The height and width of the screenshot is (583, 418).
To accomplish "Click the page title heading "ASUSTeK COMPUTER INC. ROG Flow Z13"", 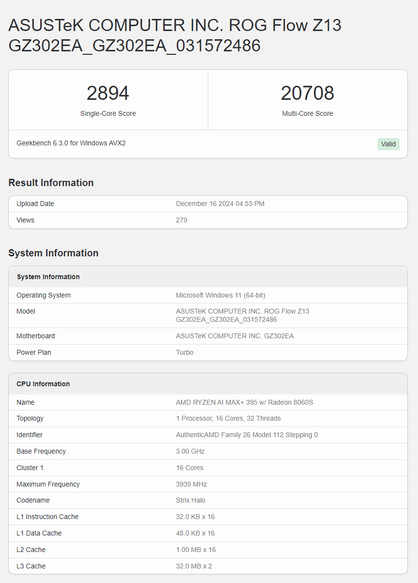I will 175,25.
